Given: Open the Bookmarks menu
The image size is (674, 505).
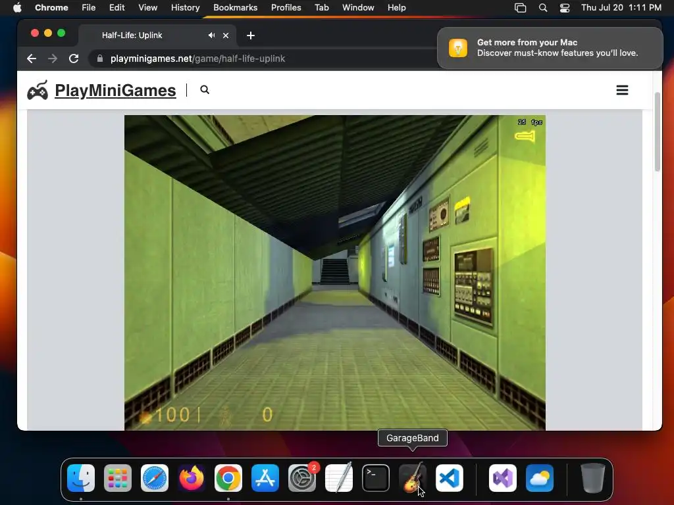Looking at the screenshot, I should pos(235,8).
